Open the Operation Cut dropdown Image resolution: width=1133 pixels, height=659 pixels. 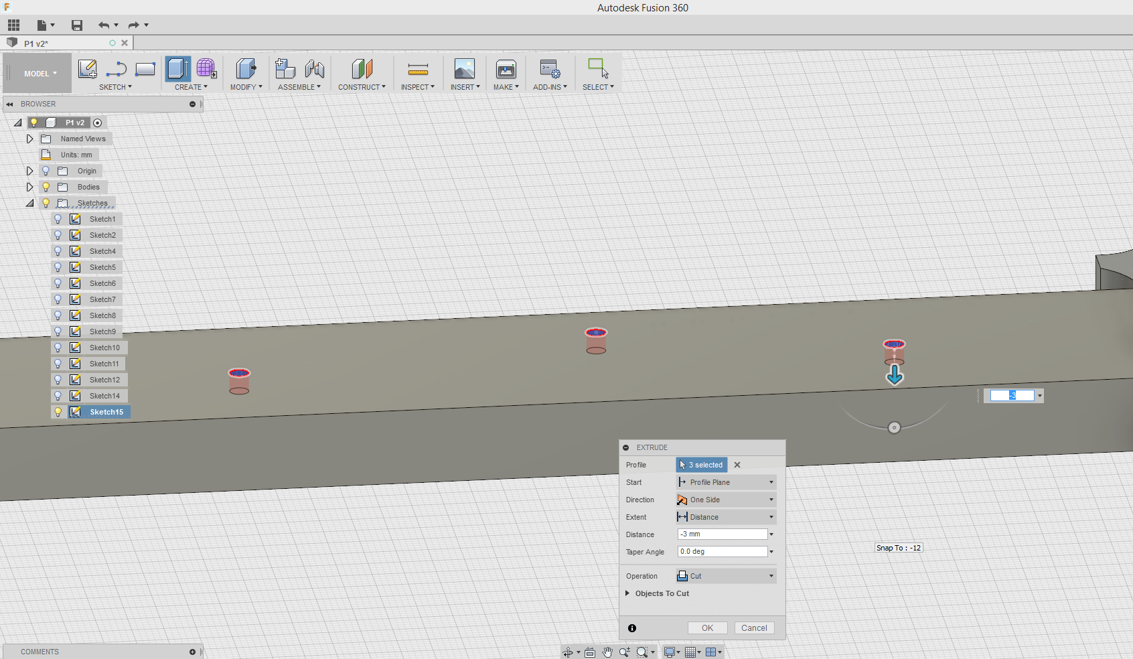(x=726, y=576)
